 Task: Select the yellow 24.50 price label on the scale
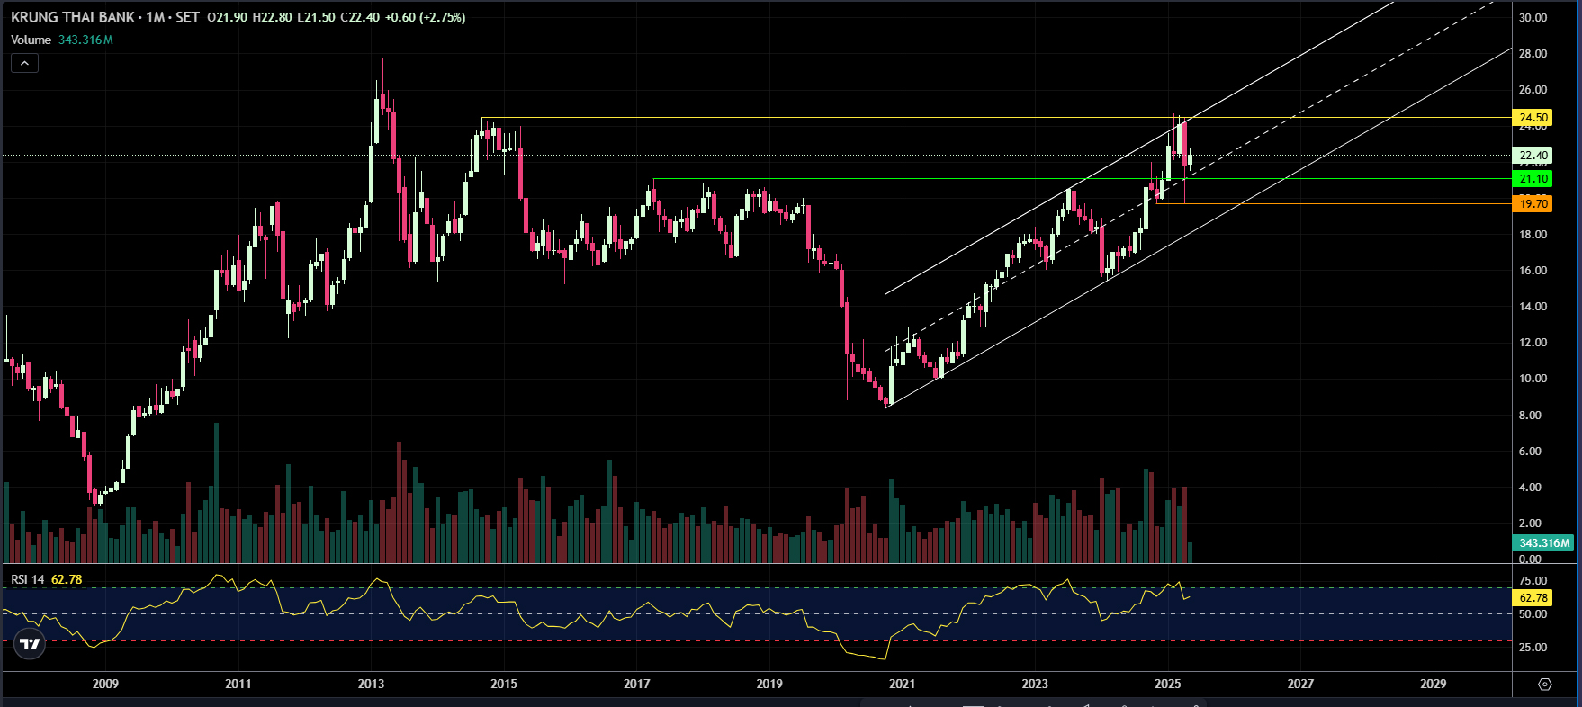1533,118
